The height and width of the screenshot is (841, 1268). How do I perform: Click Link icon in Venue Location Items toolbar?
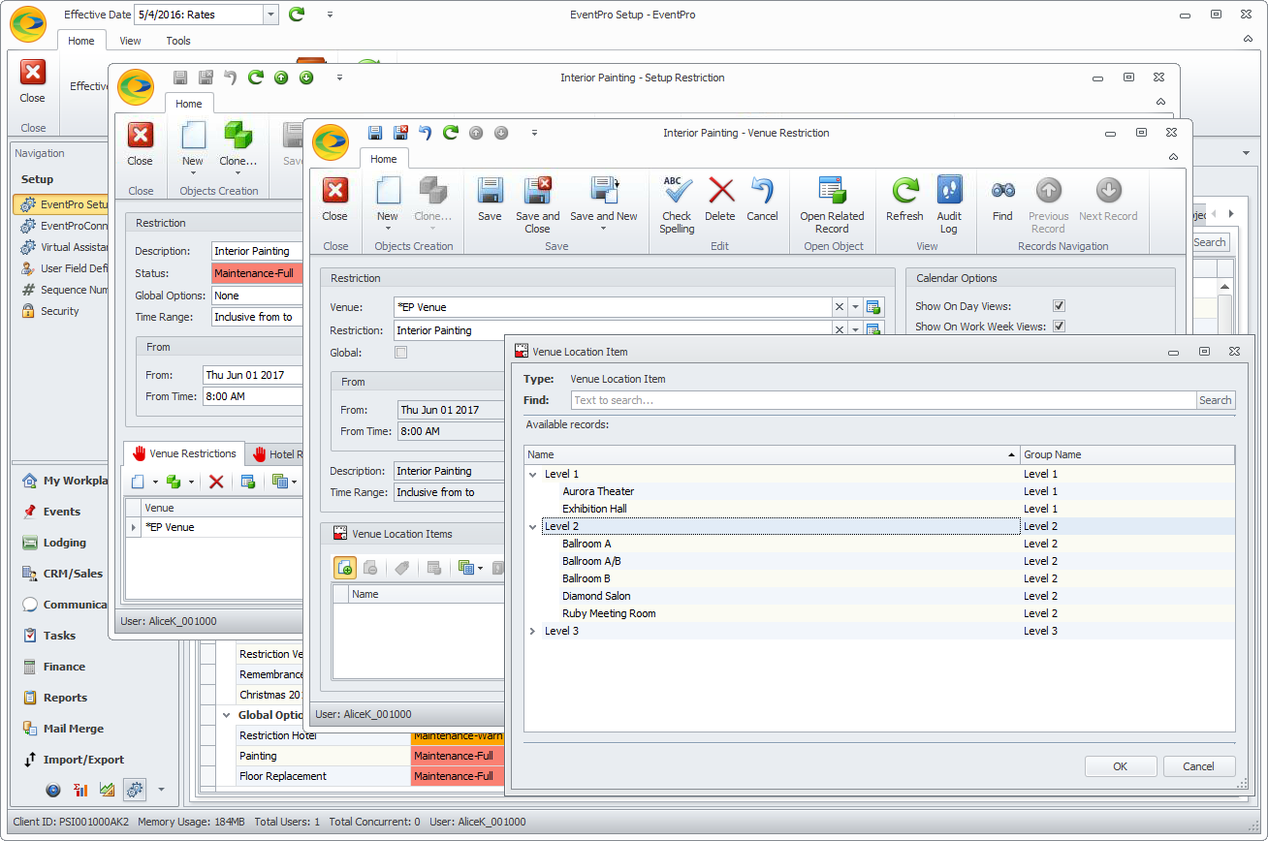coord(345,568)
